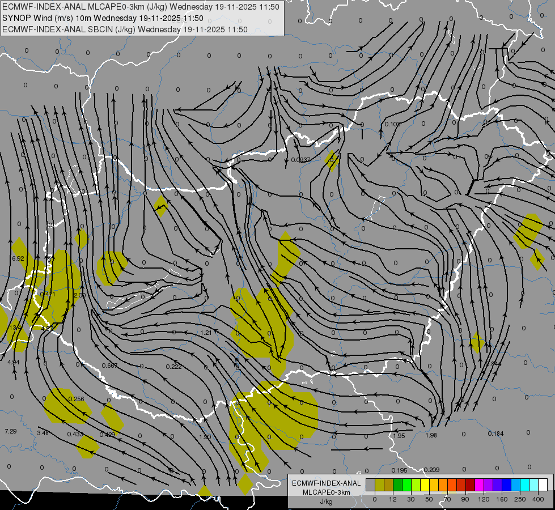Image resolution: width=555 pixels, height=510 pixels.
Task: Click the bright yellow legend swatch
Action: [425, 485]
